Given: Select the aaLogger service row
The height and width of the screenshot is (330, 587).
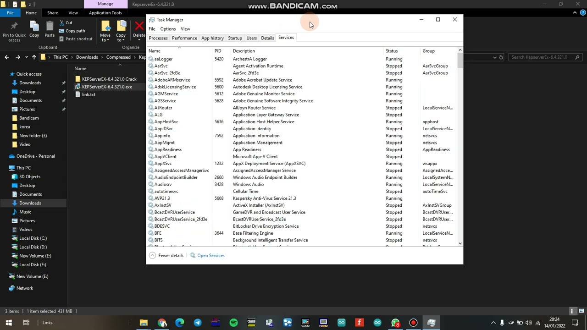Looking at the screenshot, I should click(x=301, y=59).
